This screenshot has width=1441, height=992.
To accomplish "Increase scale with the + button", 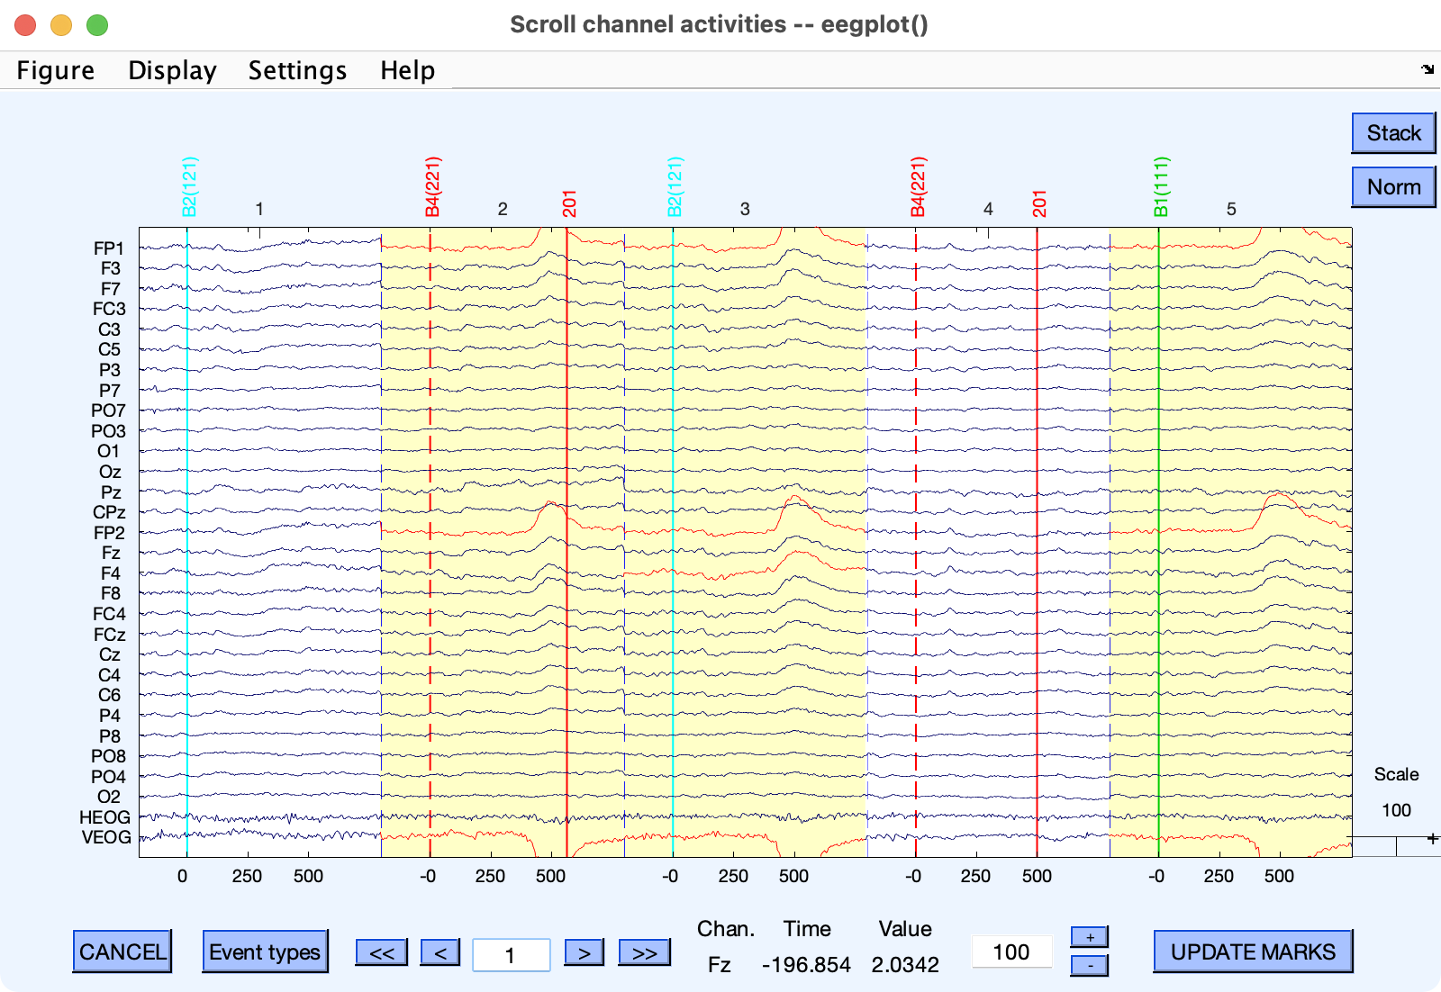I will coord(1090,937).
